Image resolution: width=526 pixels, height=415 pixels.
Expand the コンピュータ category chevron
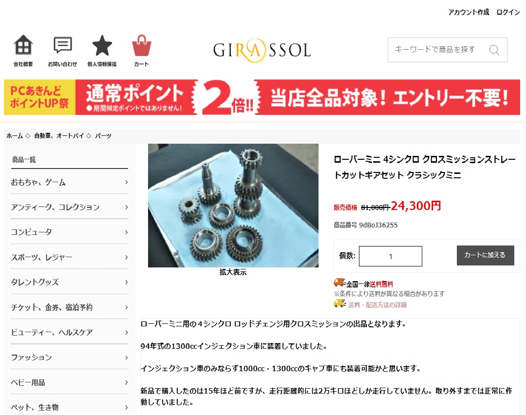127,232
